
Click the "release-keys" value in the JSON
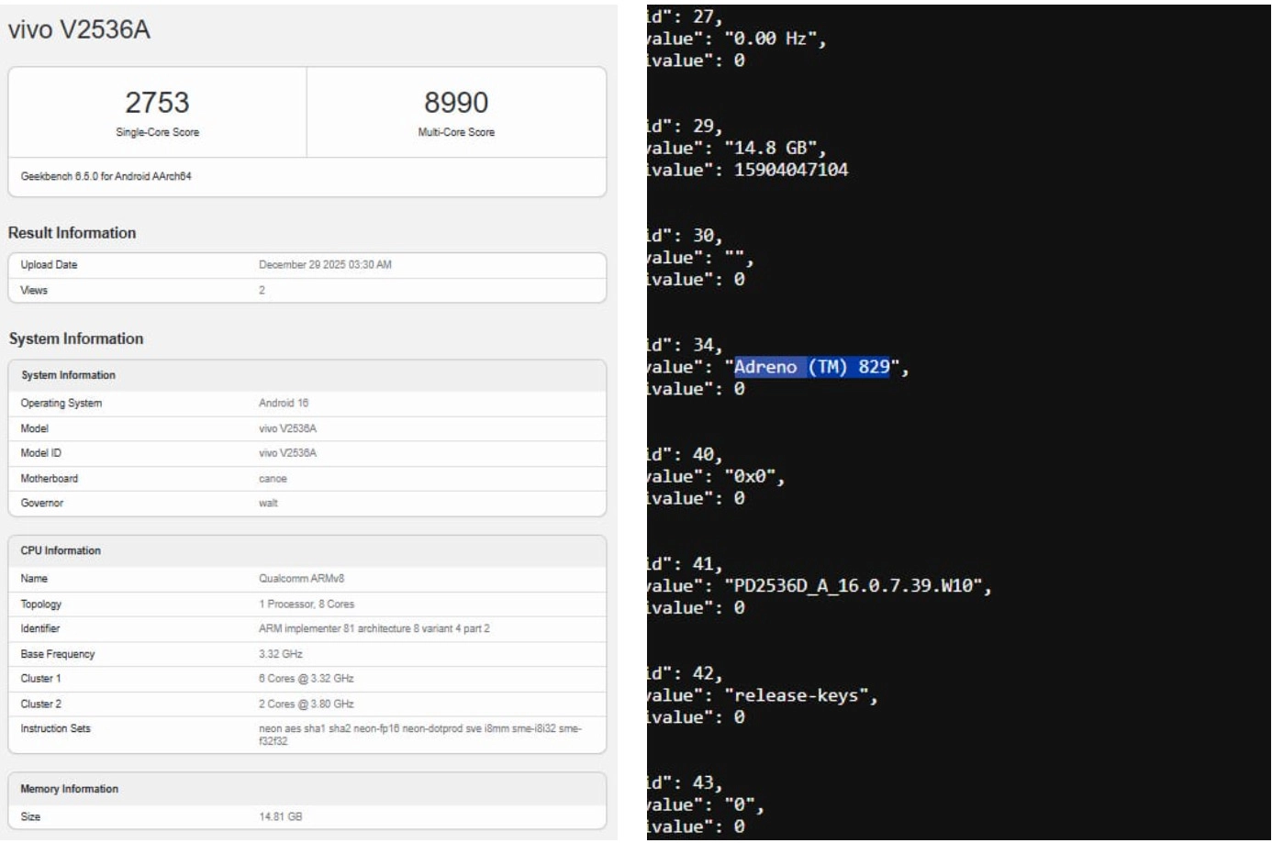click(x=800, y=696)
